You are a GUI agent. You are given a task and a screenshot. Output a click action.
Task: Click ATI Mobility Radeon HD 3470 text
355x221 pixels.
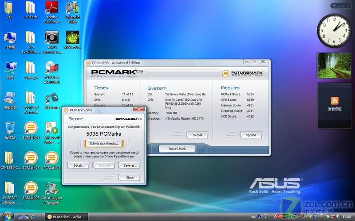(x=184, y=118)
